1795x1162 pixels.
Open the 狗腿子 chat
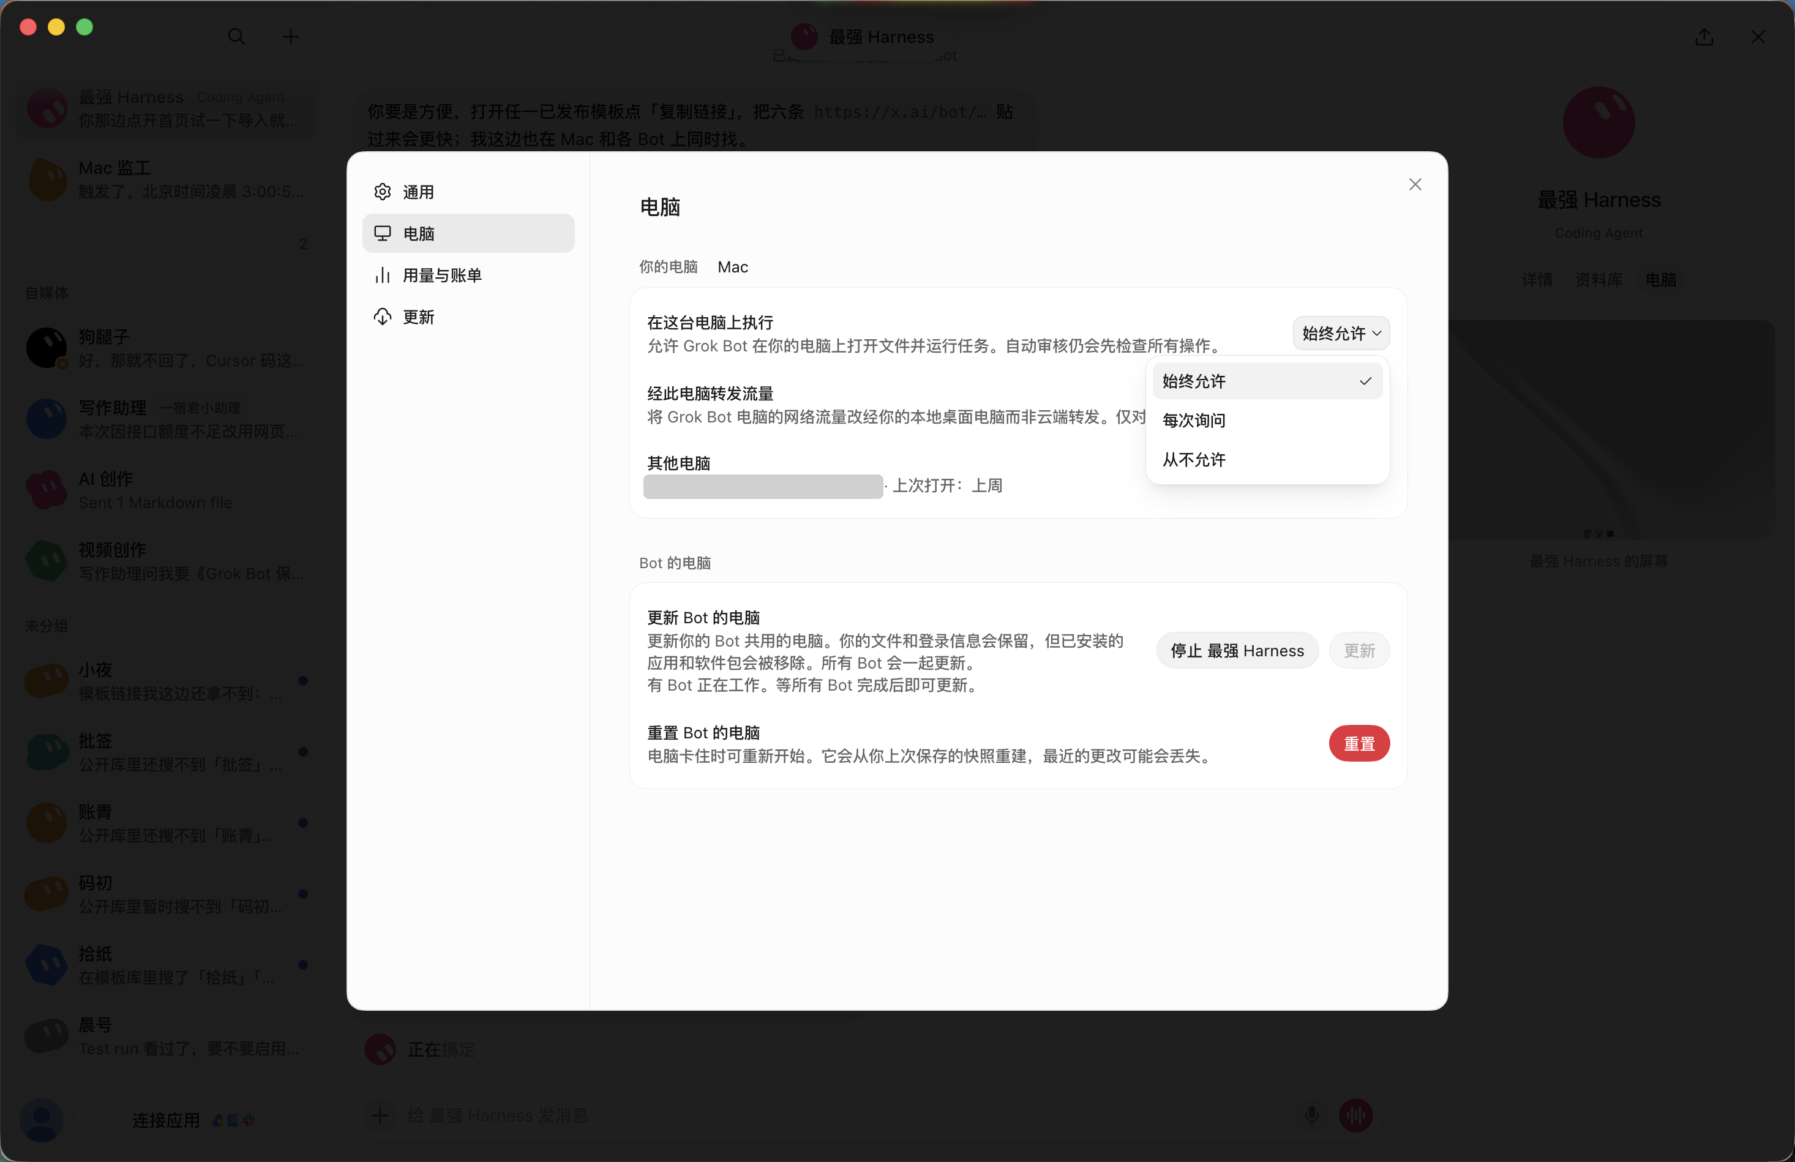click(167, 348)
